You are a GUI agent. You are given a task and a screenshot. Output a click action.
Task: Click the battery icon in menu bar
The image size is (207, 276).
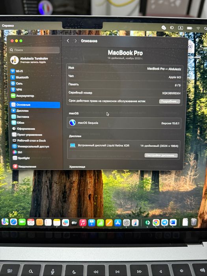[x=190, y=28]
